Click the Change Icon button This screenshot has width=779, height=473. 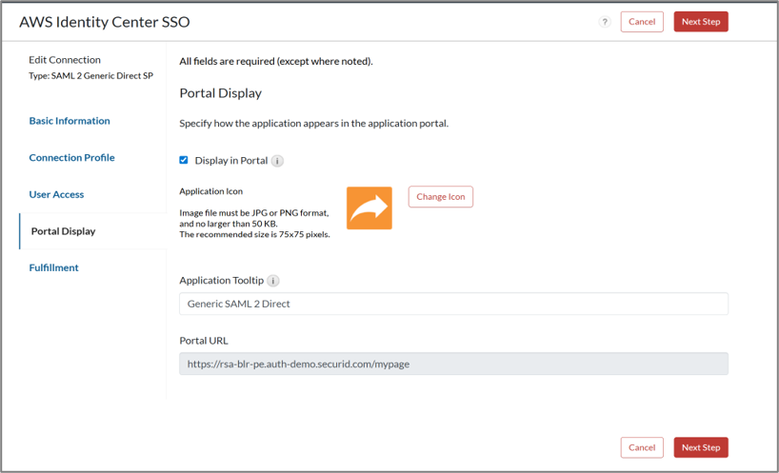point(441,197)
